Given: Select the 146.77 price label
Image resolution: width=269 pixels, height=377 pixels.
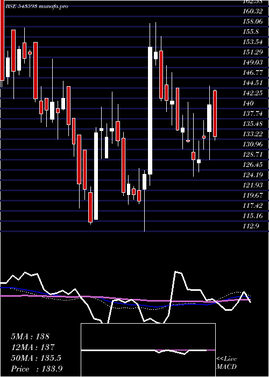Looking at the screenshot, I should point(253,73).
